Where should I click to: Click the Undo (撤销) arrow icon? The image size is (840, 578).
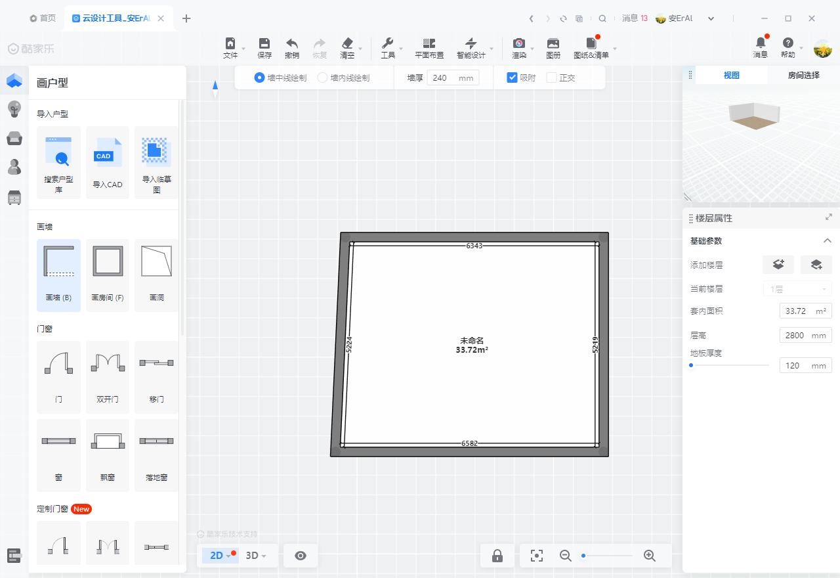pyautogui.click(x=292, y=44)
